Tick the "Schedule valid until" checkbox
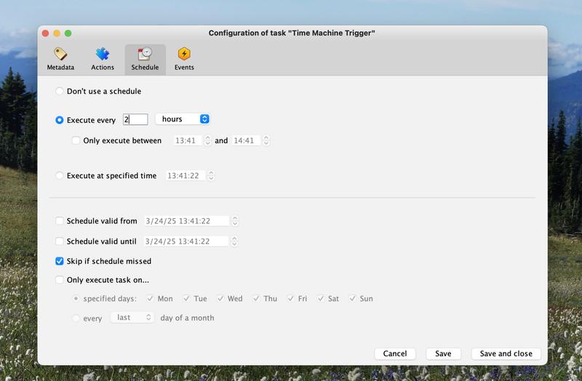Screen dimensions: 582x381 pyautogui.click(x=60, y=241)
